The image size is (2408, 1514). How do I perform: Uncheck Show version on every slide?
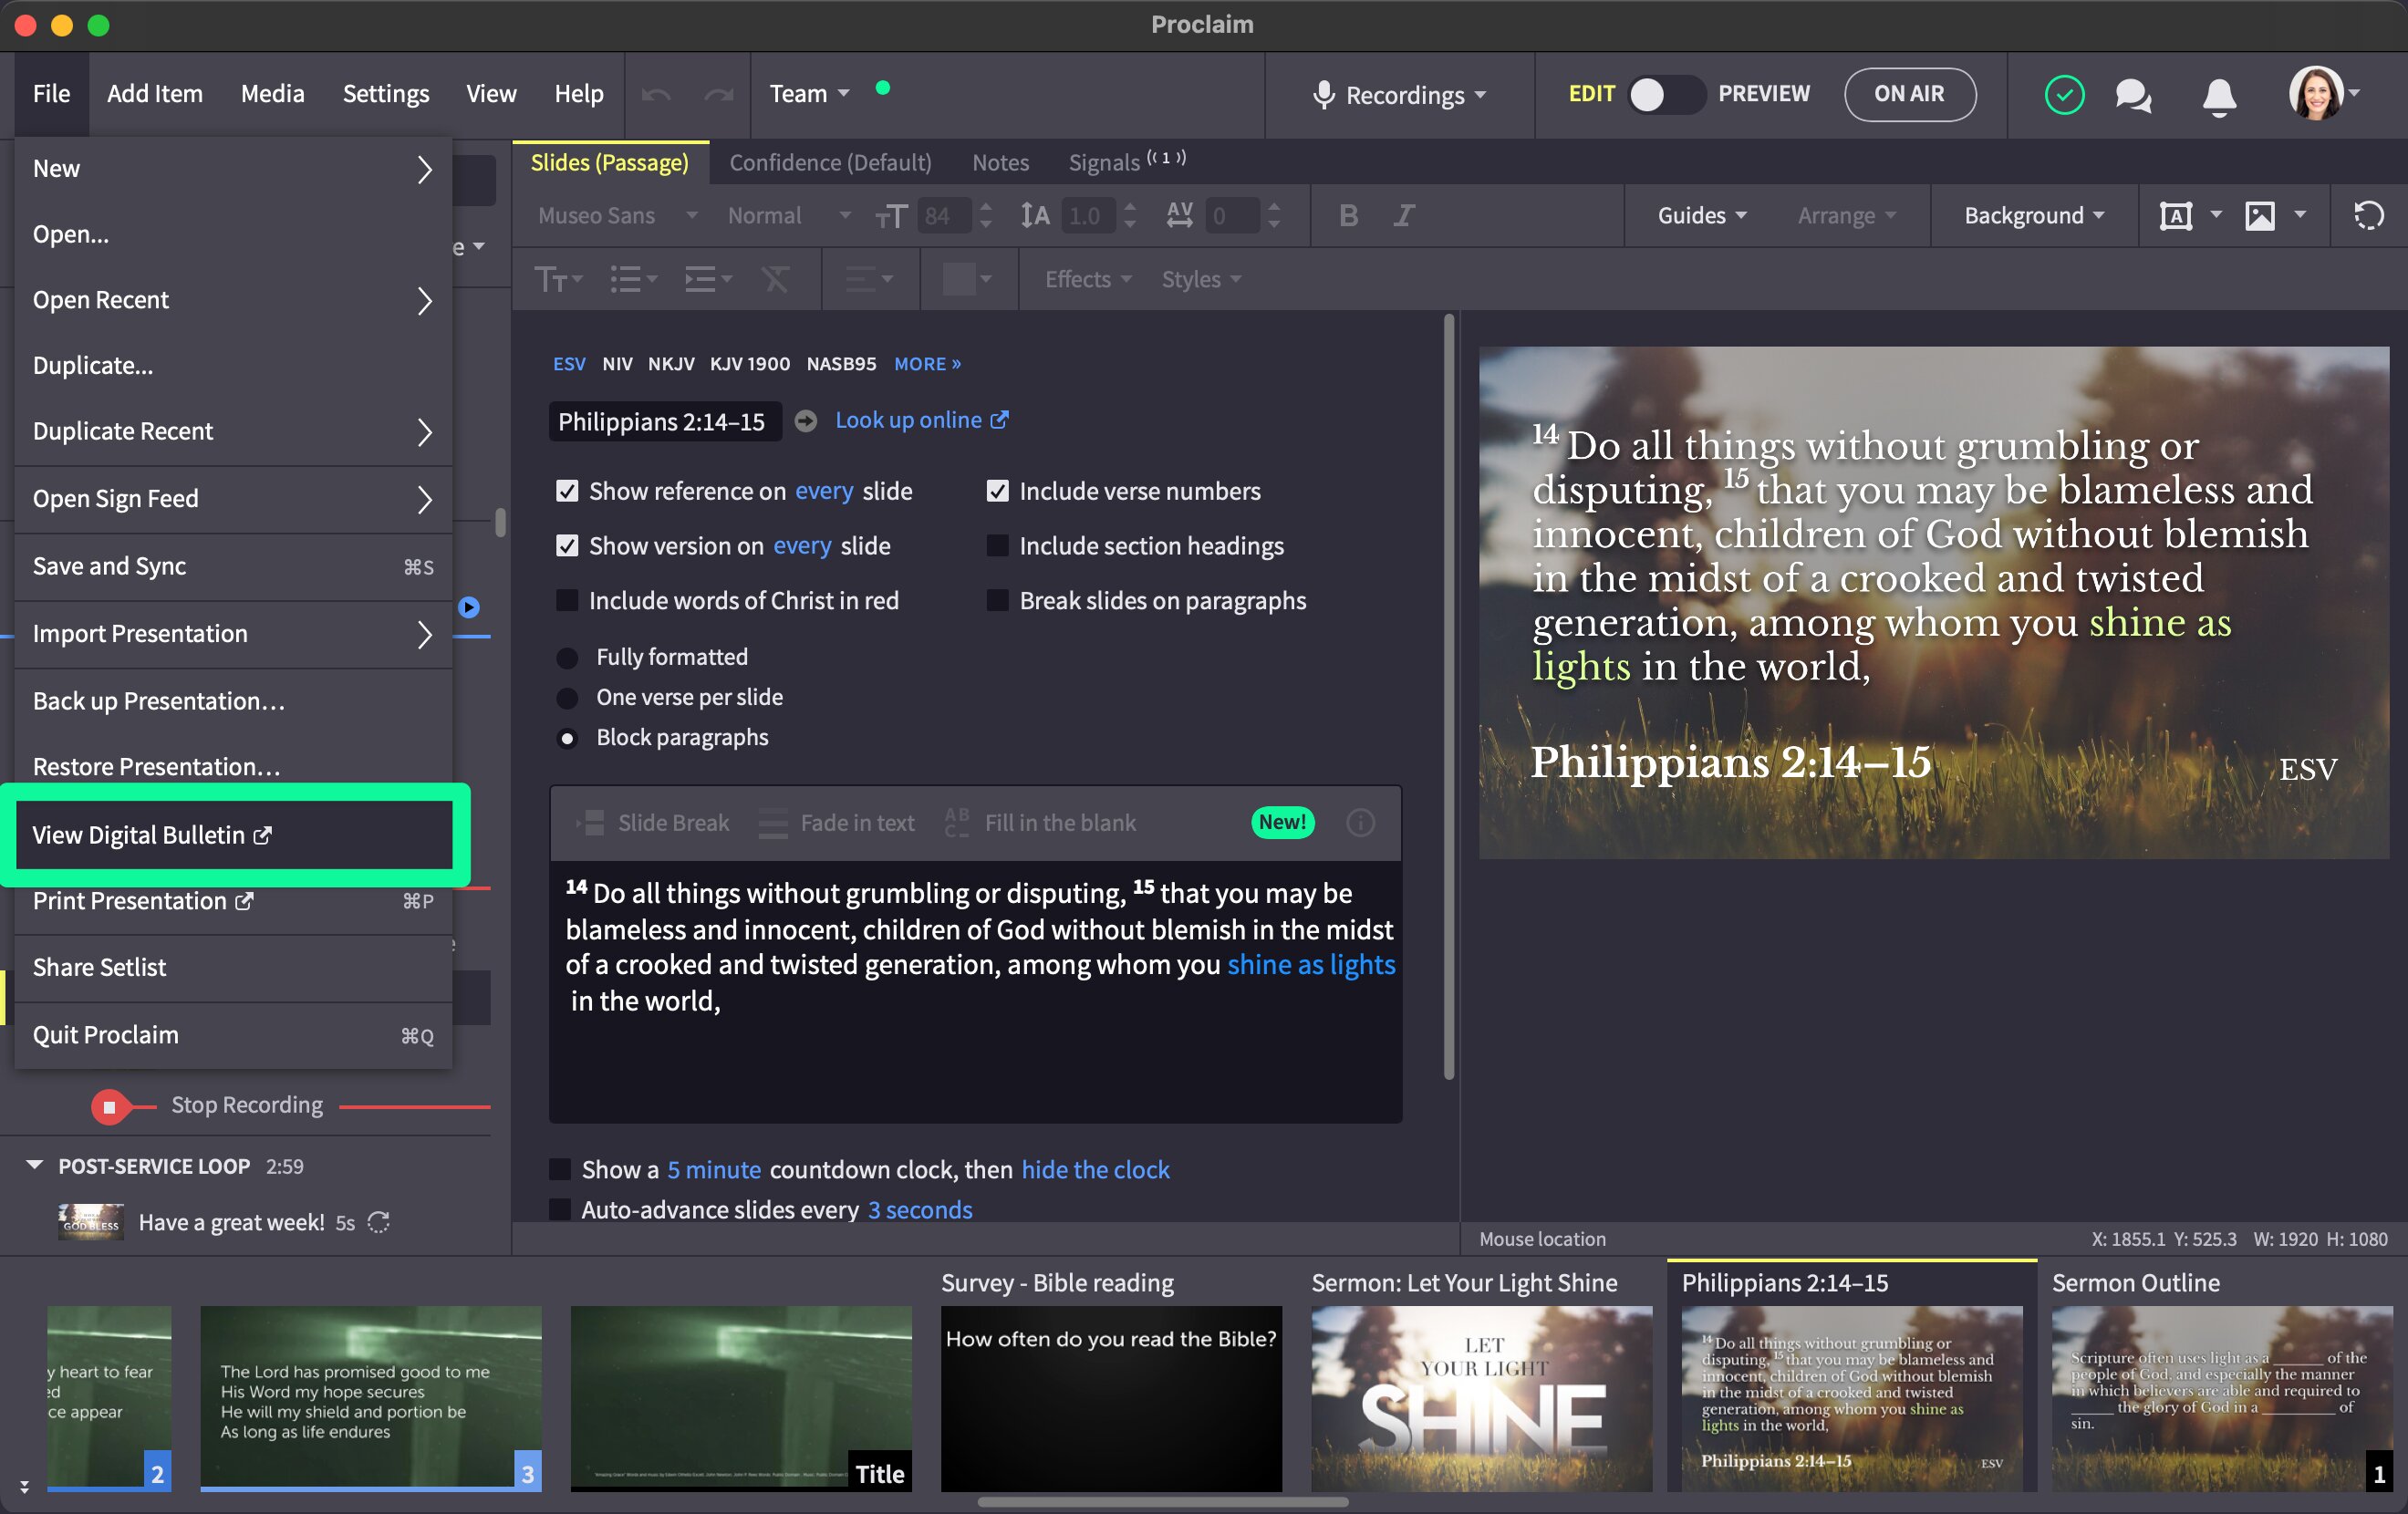[567, 546]
